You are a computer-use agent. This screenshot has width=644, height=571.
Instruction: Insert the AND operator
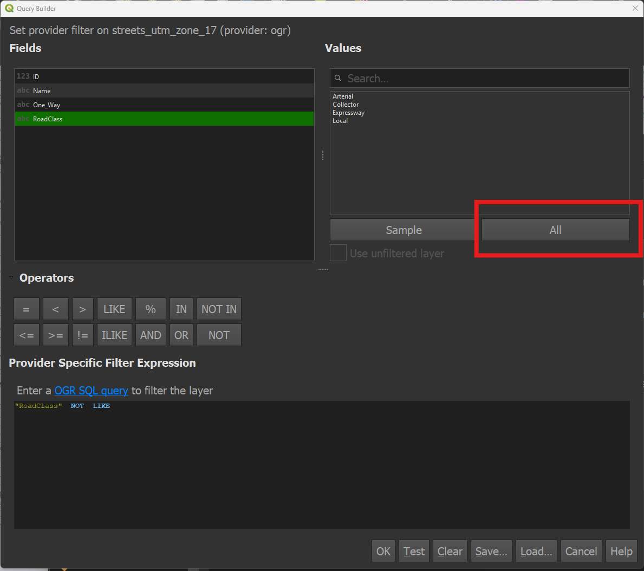click(x=151, y=335)
